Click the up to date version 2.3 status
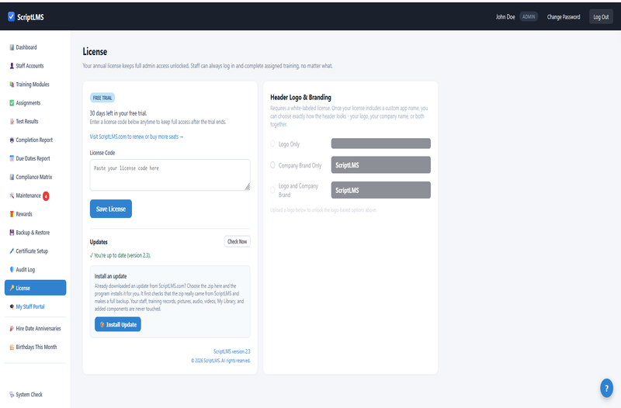The height and width of the screenshot is (408, 621). (x=120, y=255)
